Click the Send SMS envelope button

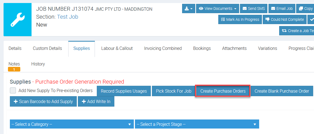tap(253, 8)
